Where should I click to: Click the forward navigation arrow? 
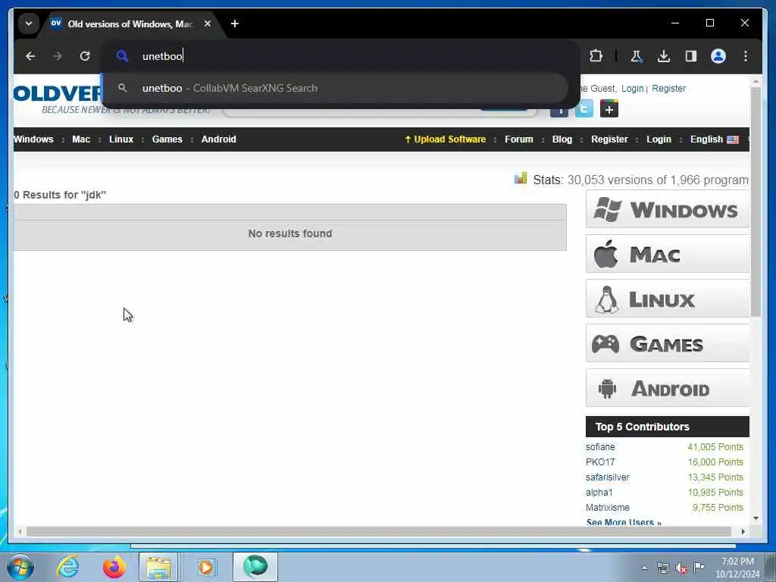pos(58,56)
